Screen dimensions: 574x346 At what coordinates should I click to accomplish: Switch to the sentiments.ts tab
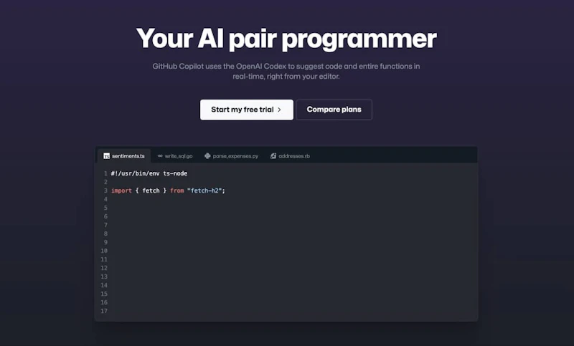click(124, 156)
